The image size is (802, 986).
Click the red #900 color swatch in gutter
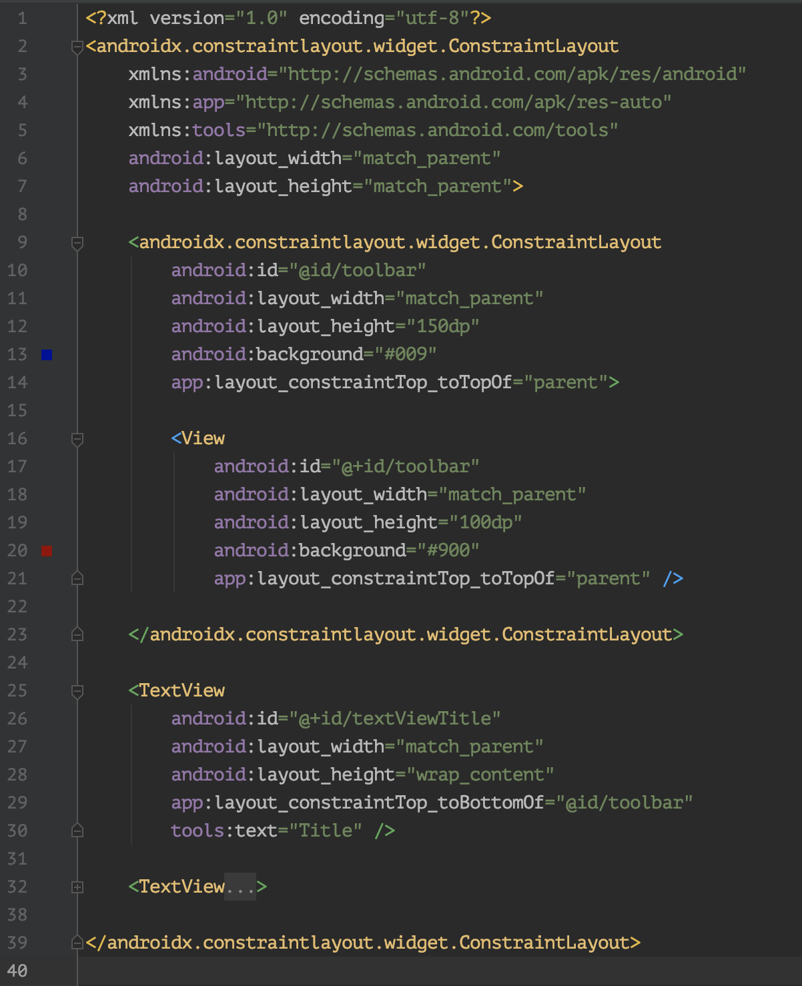click(47, 550)
